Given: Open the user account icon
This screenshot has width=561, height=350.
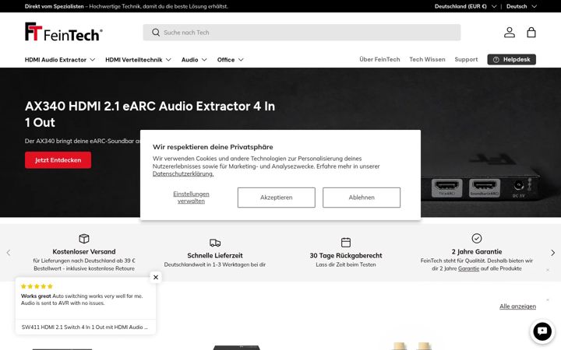Looking at the screenshot, I should (510, 33).
